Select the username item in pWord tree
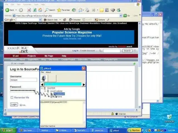 (x=58, y=97)
